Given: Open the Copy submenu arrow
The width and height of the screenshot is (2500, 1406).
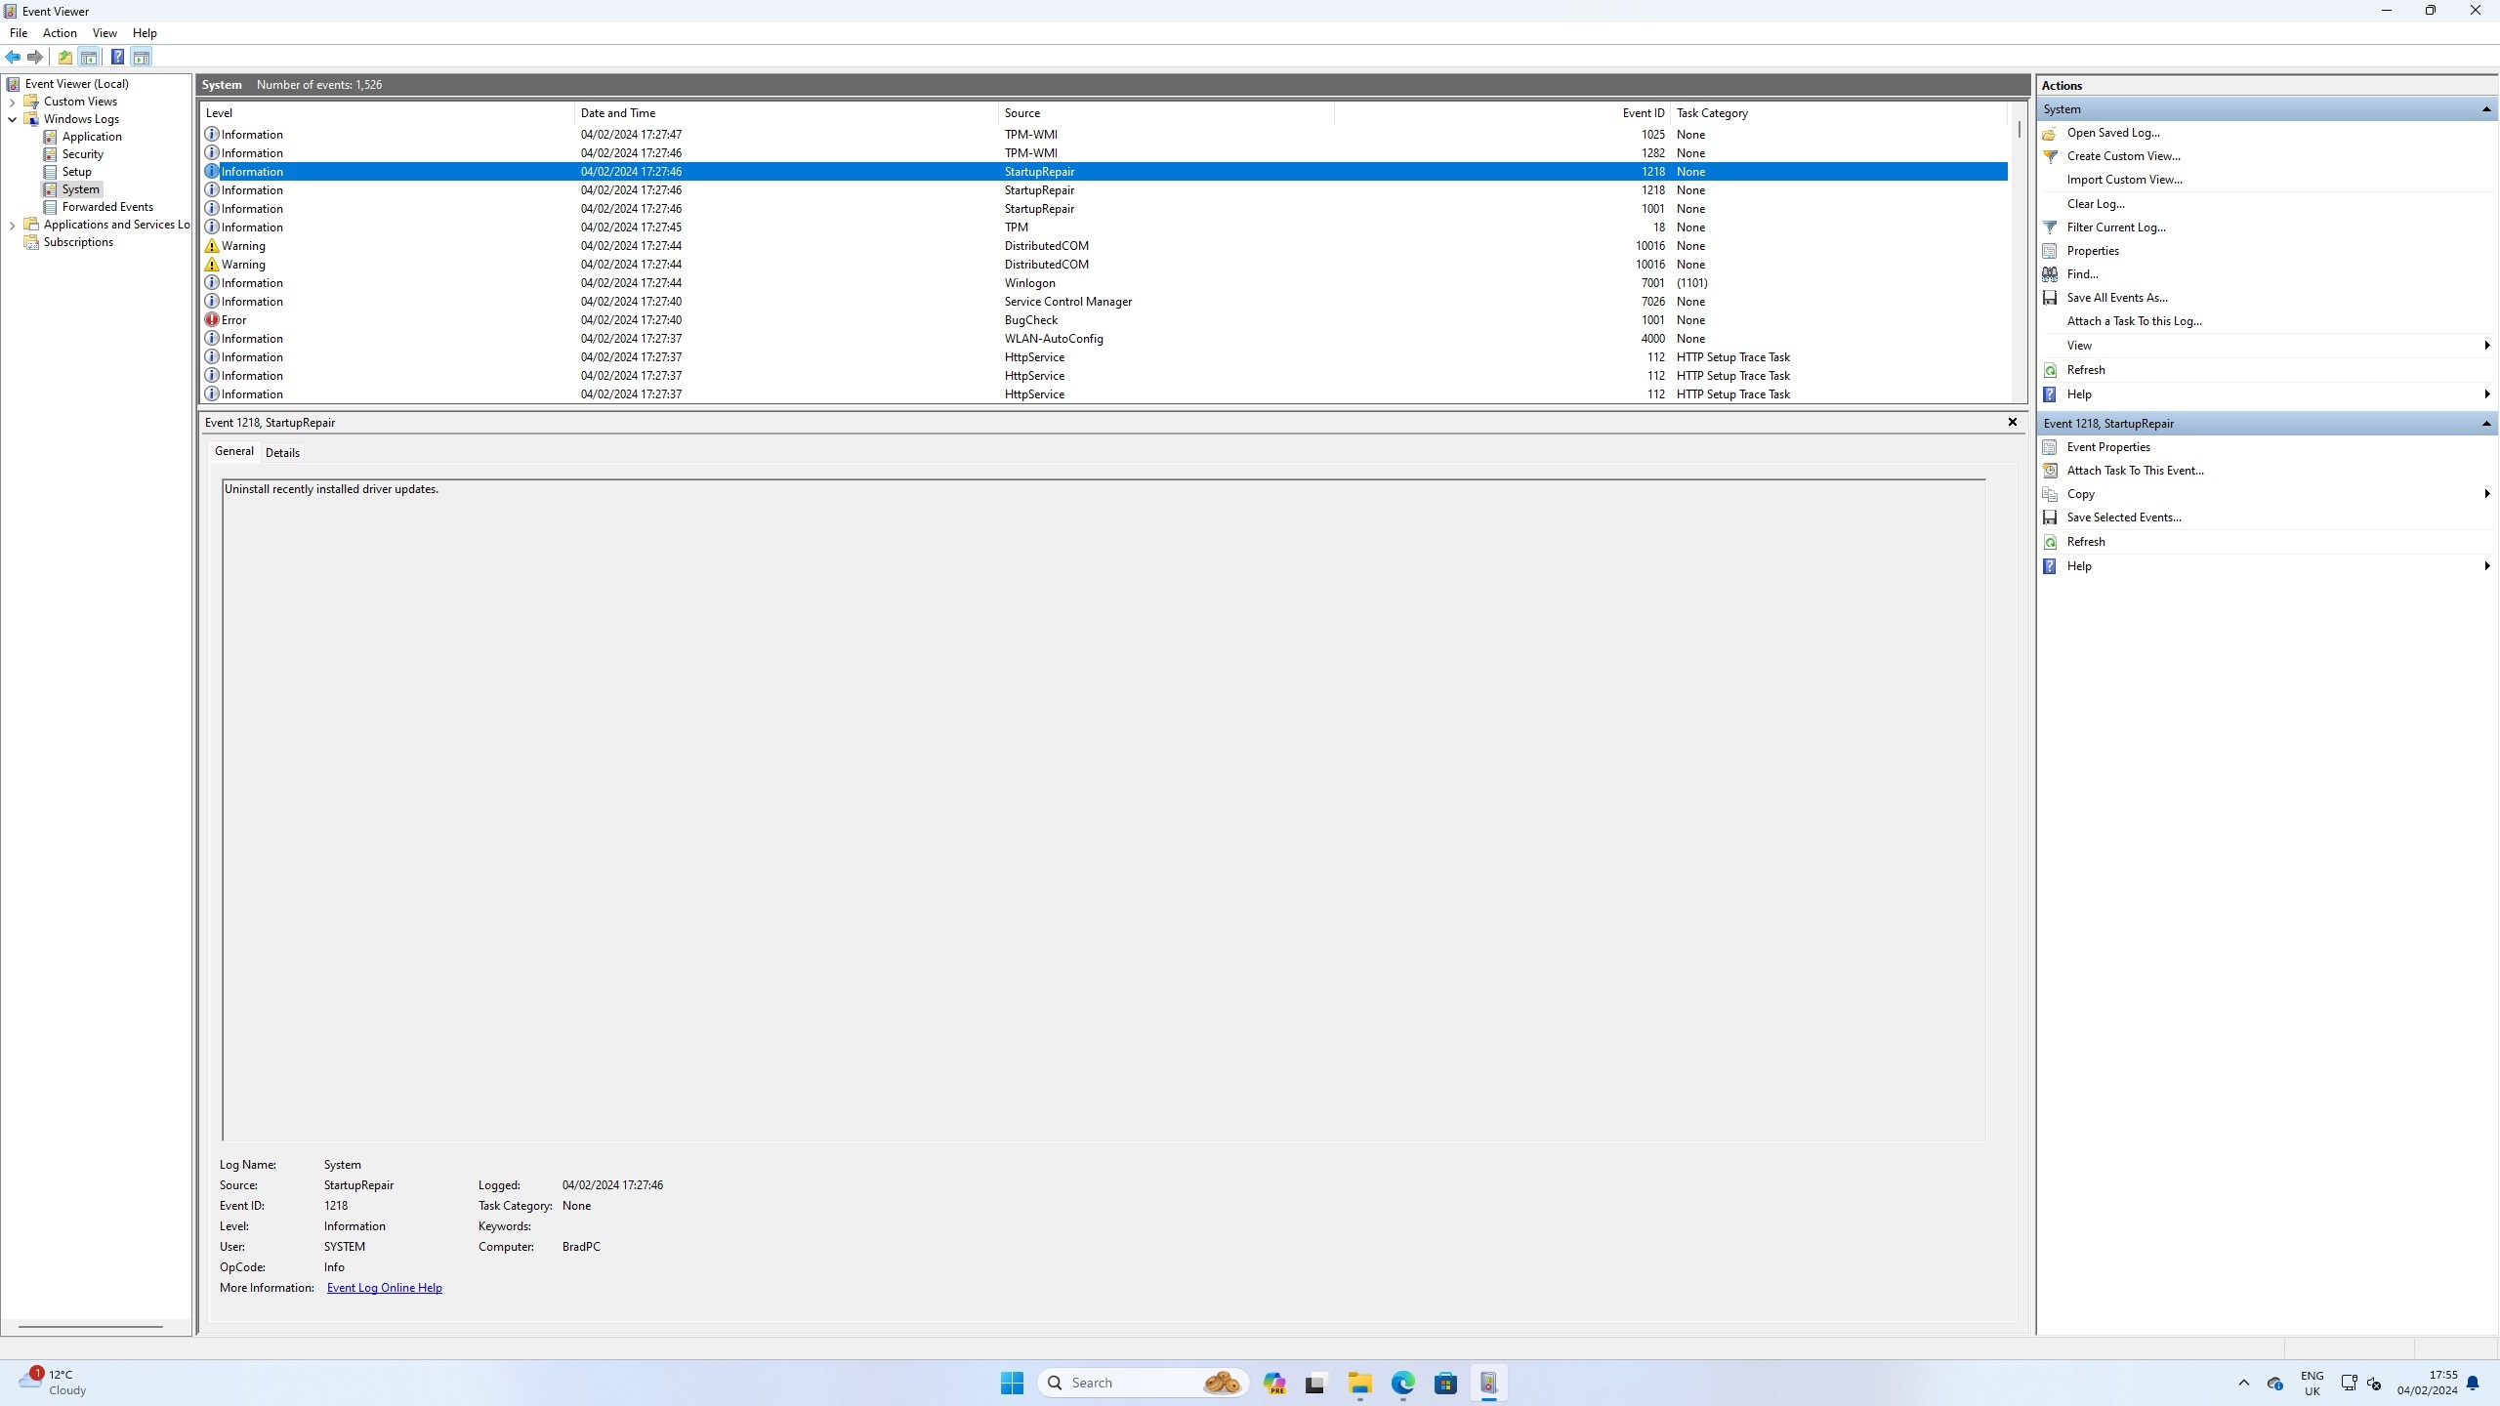Looking at the screenshot, I should click(2486, 494).
